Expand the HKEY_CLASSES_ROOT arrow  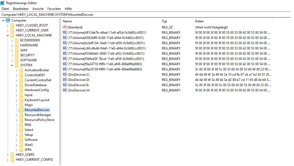[7, 25]
